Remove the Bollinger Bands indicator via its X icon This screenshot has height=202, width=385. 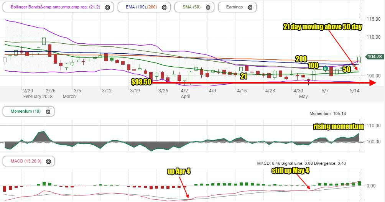pos(107,7)
